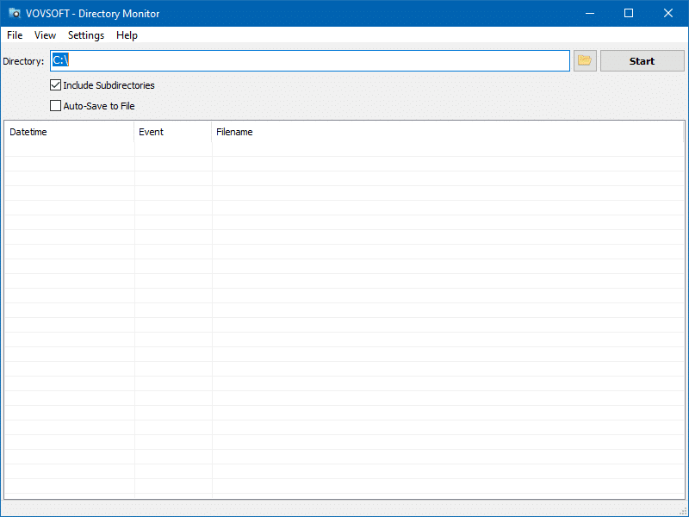Click the Directory Monitor app icon in title bar
The height and width of the screenshot is (517, 689).
click(x=15, y=13)
